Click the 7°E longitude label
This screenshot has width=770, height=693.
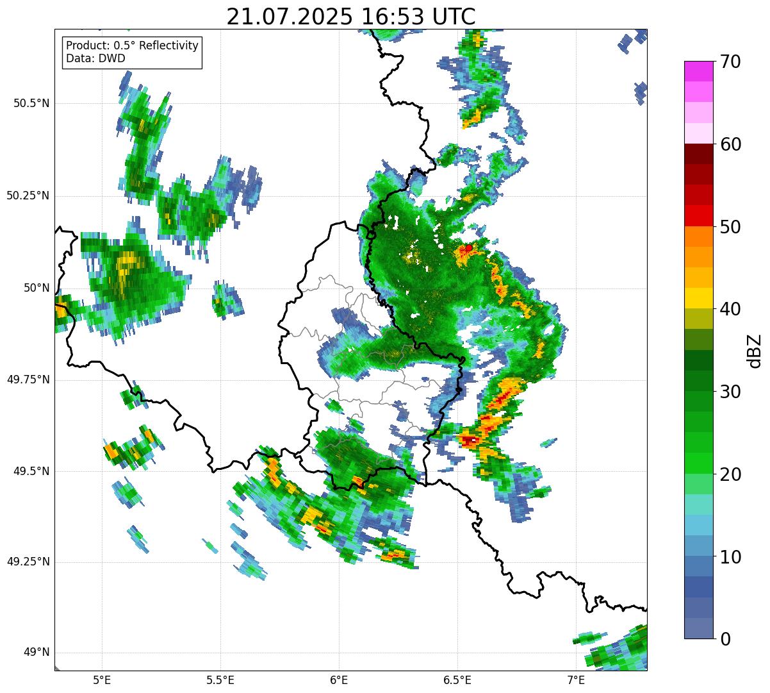click(x=576, y=680)
